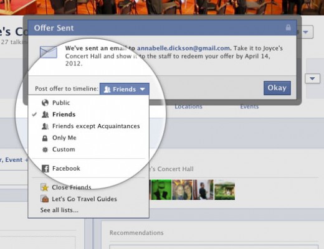
Task: Click the star icon for Close Friends
Action: [45, 187]
